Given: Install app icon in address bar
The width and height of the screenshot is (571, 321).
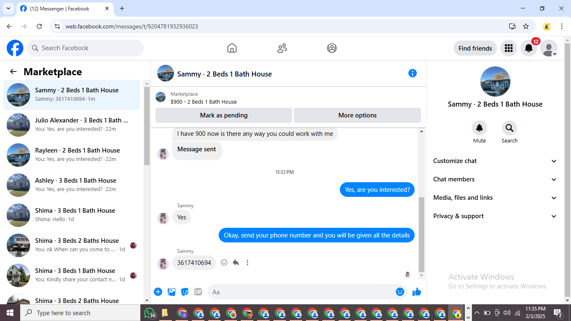Looking at the screenshot, I should [512, 26].
